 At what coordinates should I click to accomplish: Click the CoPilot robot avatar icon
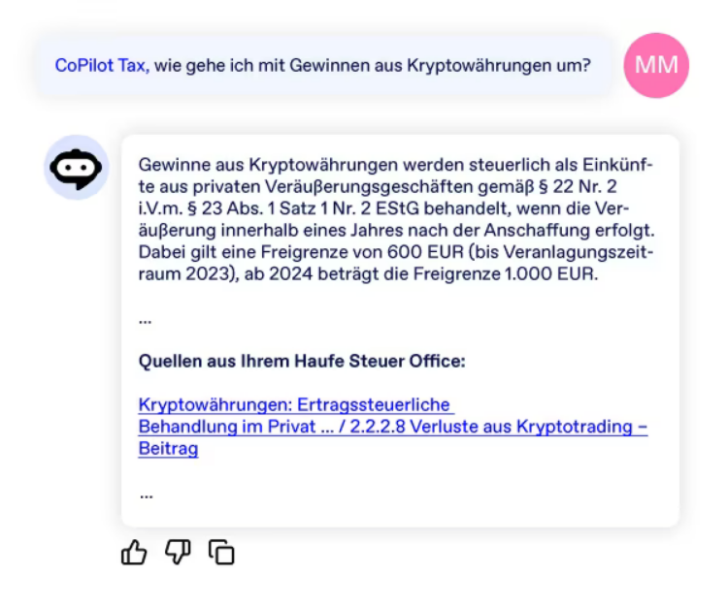coord(76,168)
